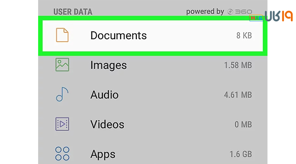The width and height of the screenshot is (296, 164).
Task: Click the powered by text
Action: pos(205,12)
